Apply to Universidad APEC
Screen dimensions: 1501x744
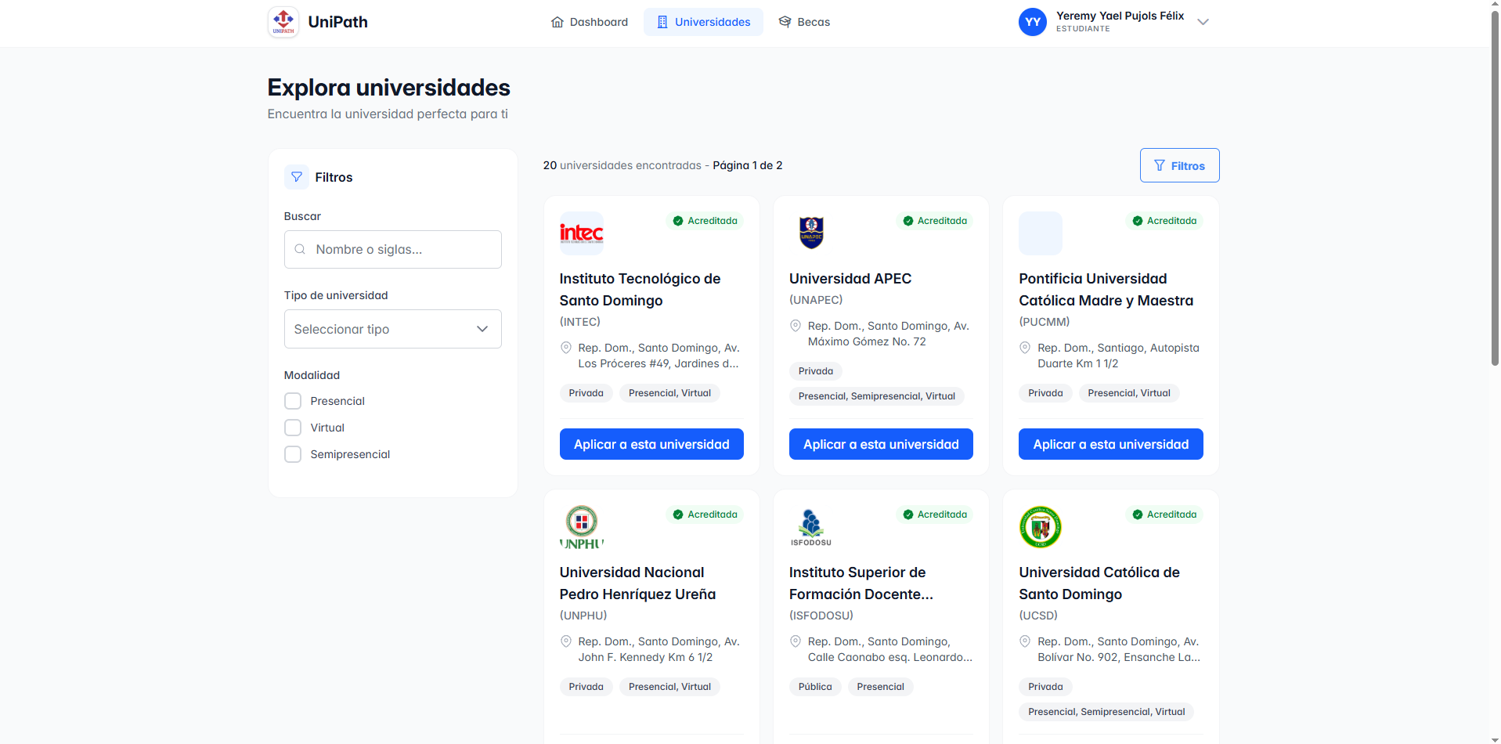click(881, 444)
